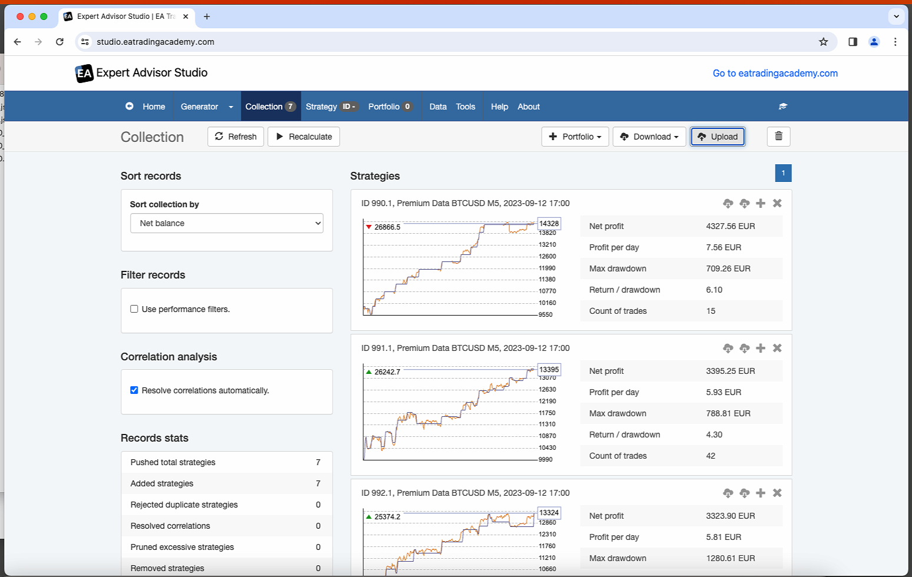Open the Help menu item
The width and height of the screenshot is (912, 577).
pos(499,107)
